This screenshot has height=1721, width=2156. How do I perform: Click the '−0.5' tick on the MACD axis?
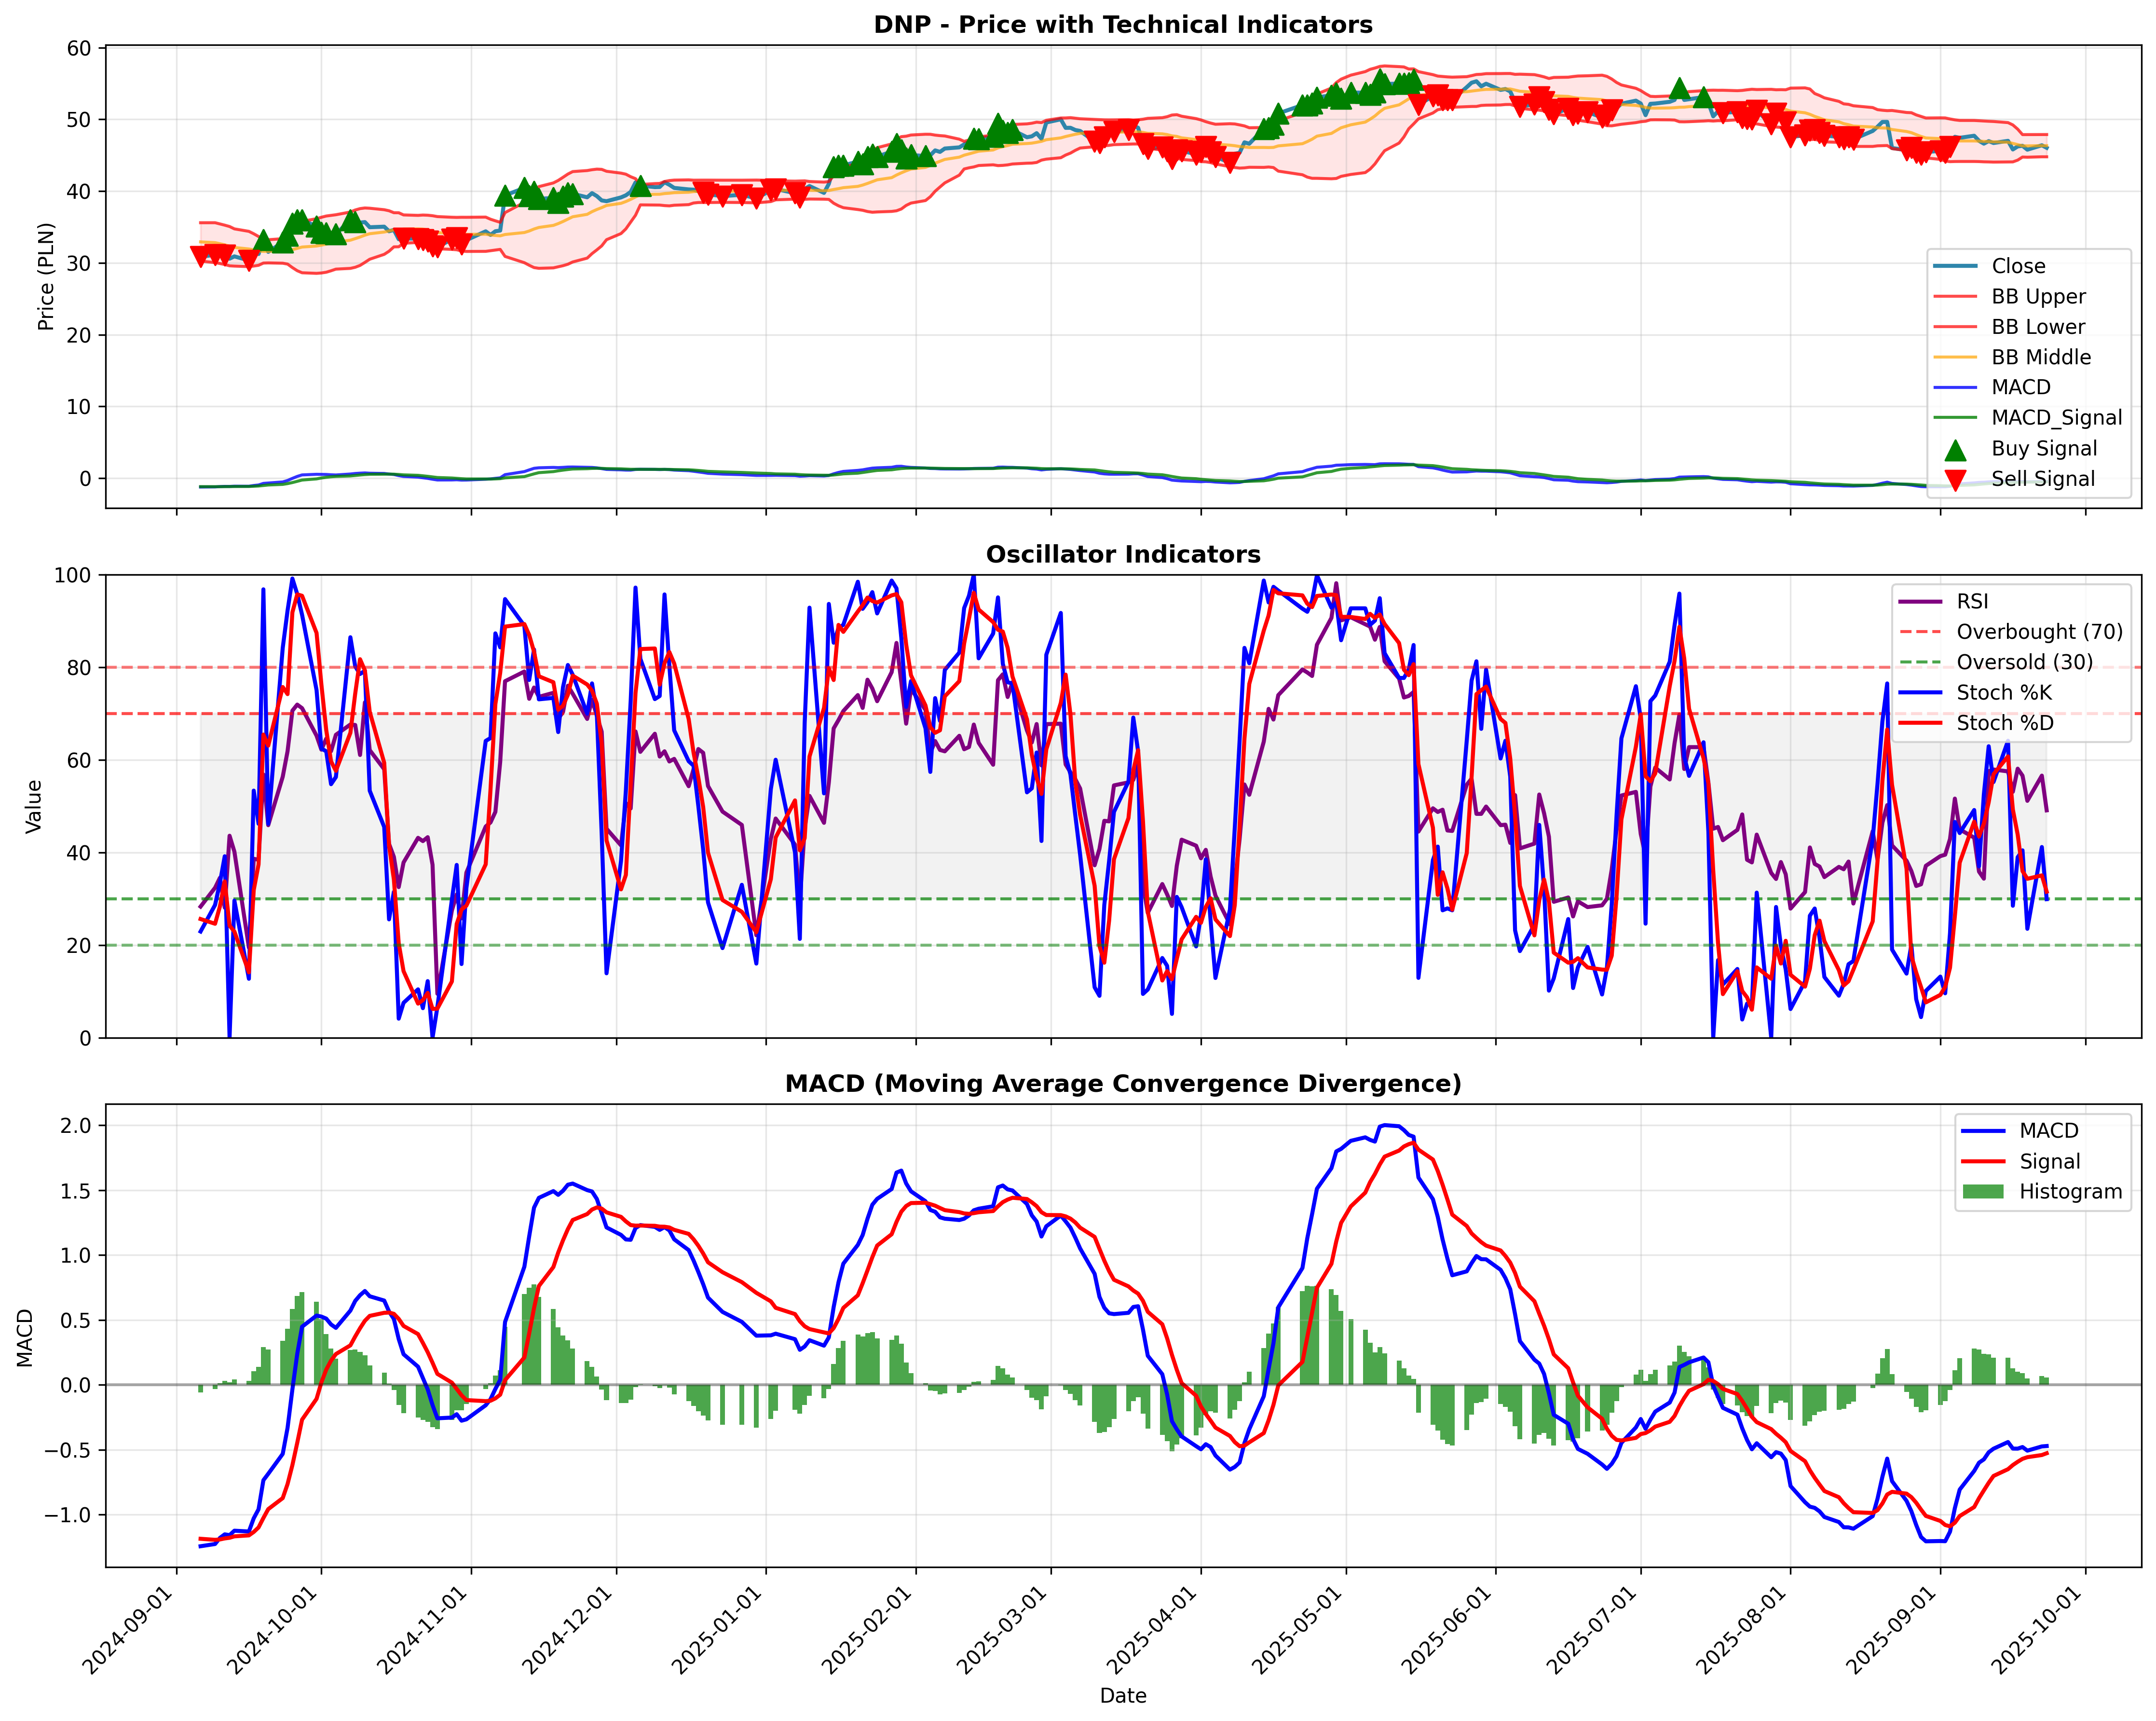(68, 1451)
